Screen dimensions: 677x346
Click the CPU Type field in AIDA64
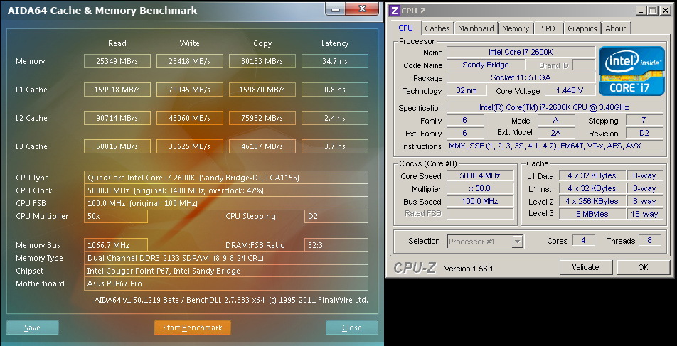[x=226, y=178]
